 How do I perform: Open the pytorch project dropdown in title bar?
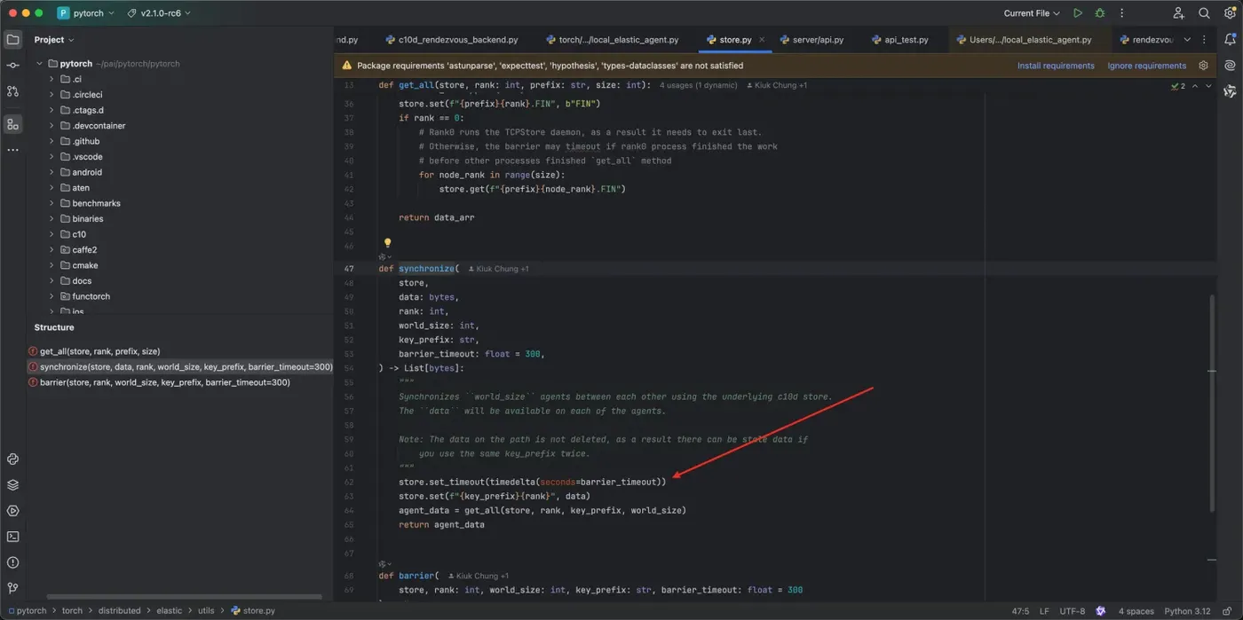[86, 13]
